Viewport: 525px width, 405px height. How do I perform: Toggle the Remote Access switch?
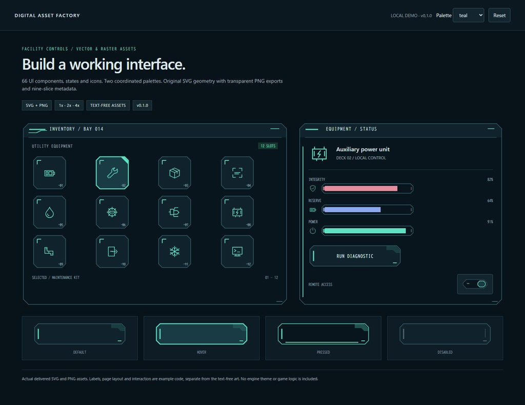tap(475, 284)
